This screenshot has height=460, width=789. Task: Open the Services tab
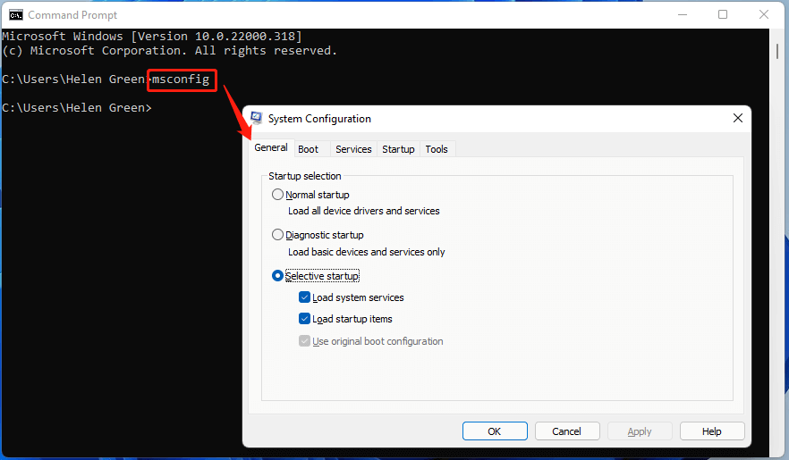click(353, 149)
